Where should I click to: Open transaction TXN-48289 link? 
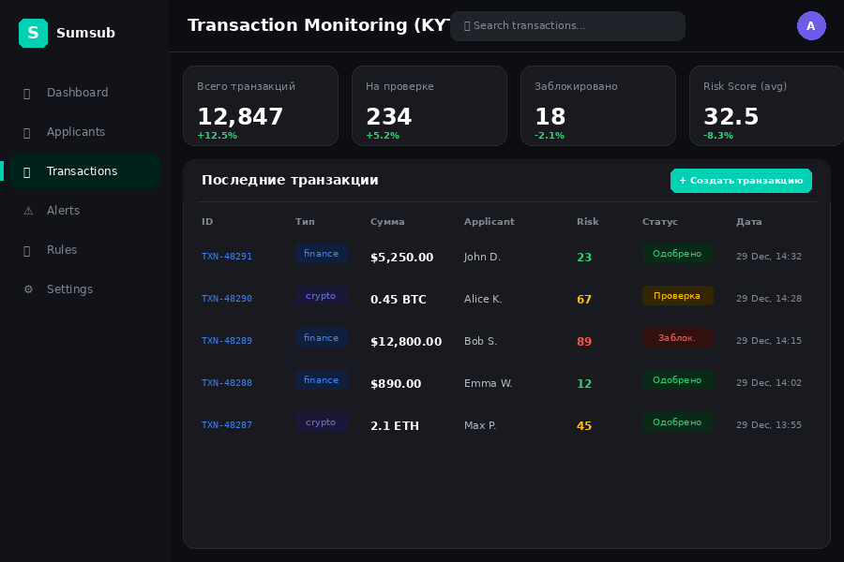[x=227, y=341]
